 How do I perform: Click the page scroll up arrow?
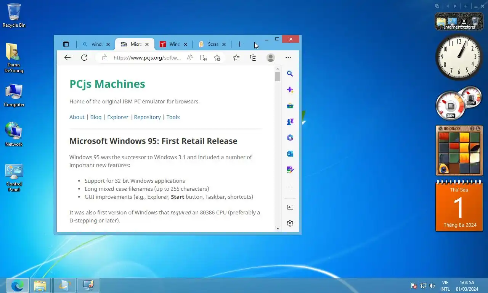pos(278,69)
